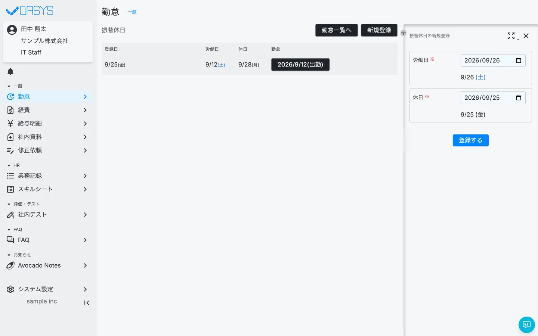This screenshot has height=336, width=538.
Task: Click the panel resize drag handle
Action: (403, 33)
